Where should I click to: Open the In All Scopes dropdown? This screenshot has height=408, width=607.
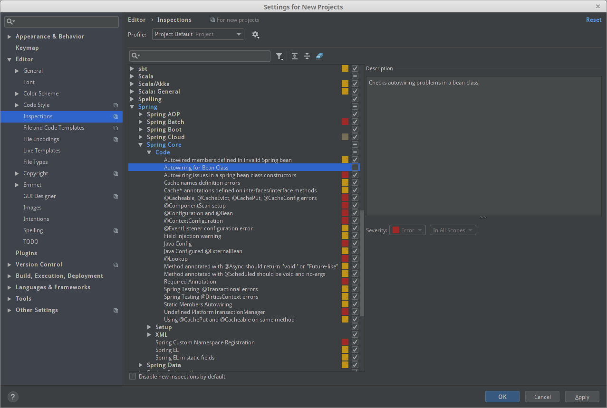[453, 230]
